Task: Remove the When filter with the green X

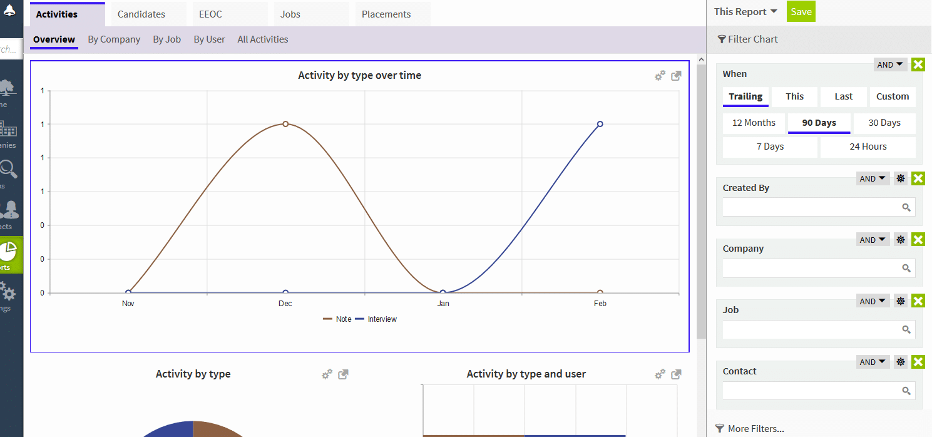Action: [x=918, y=64]
